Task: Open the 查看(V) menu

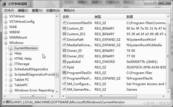Action: coord(37,11)
